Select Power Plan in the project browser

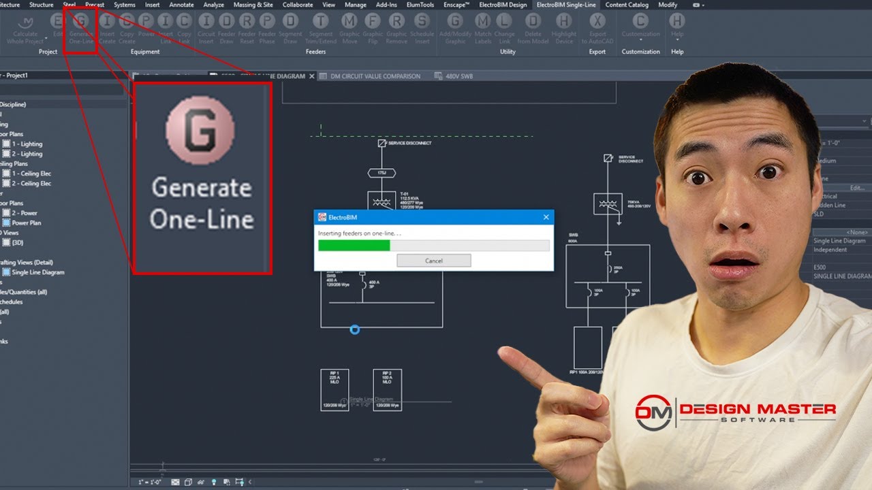[x=26, y=223]
